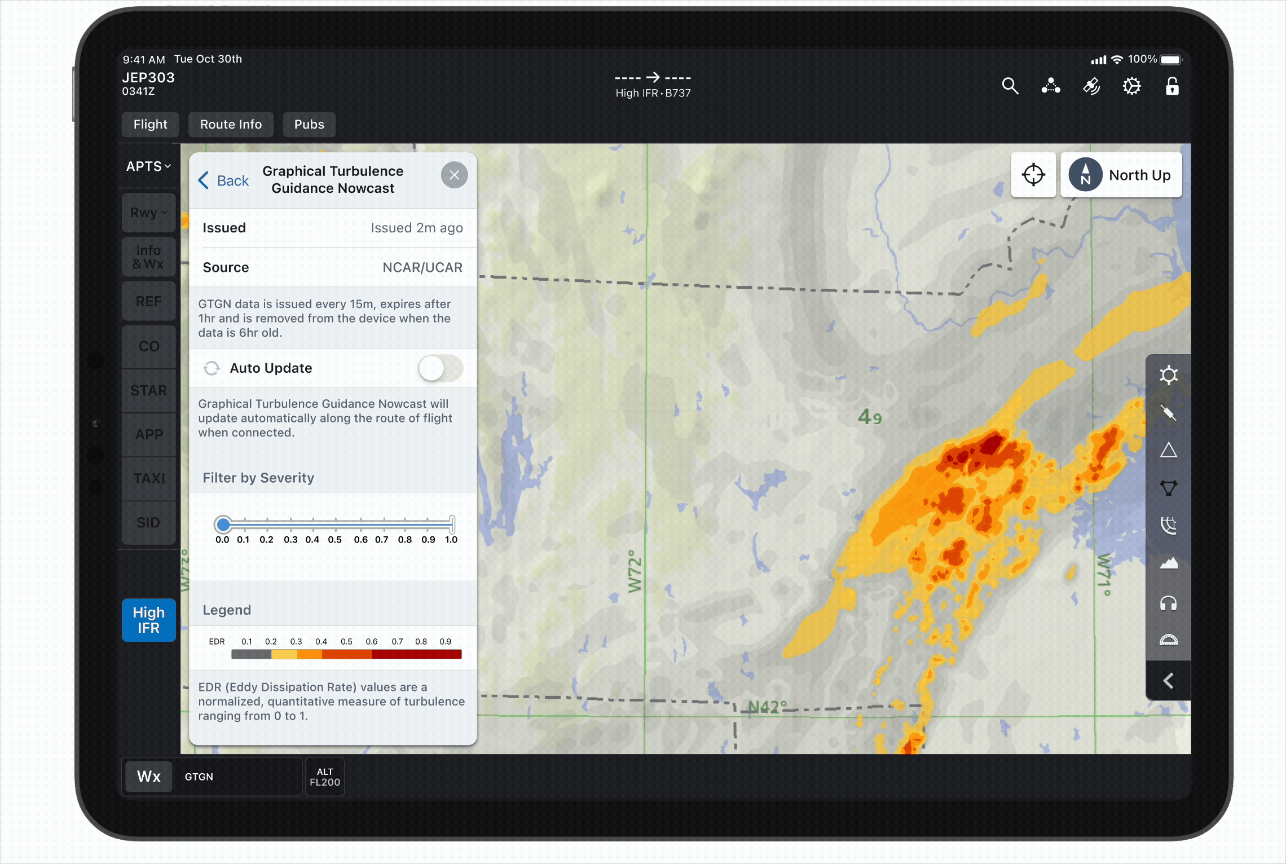Tap the unlock padlock icon
Screen dimensions: 1286x864
pyautogui.click(x=1172, y=86)
